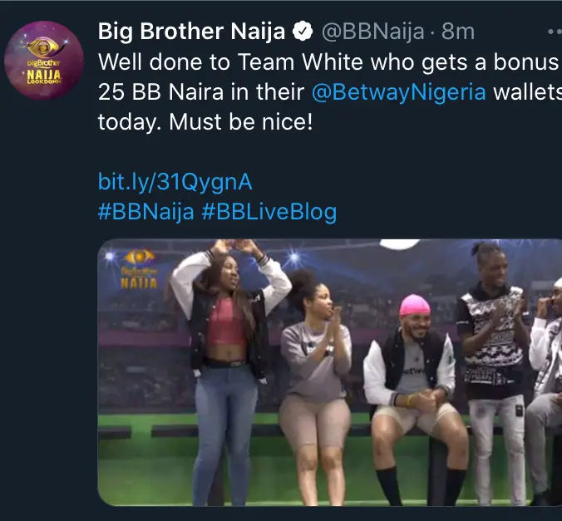Open the @BetwayNigeria mention
Viewport: 562px width, 521px height.
coord(398,92)
